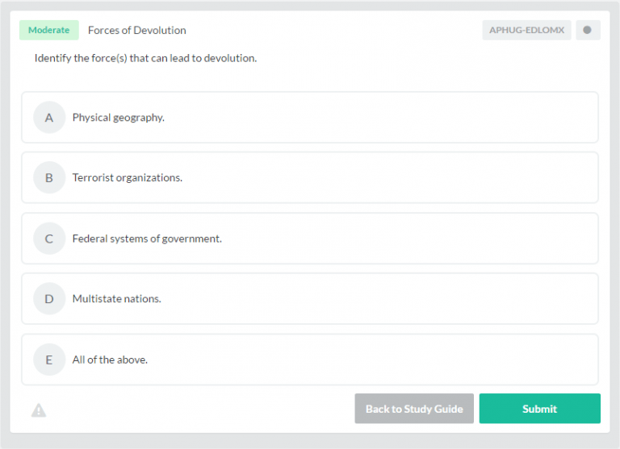This screenshot has width=620, height=449.
Task: Pick the answer text 'Federal systems of government.'
Action: (x=147, y=239)
